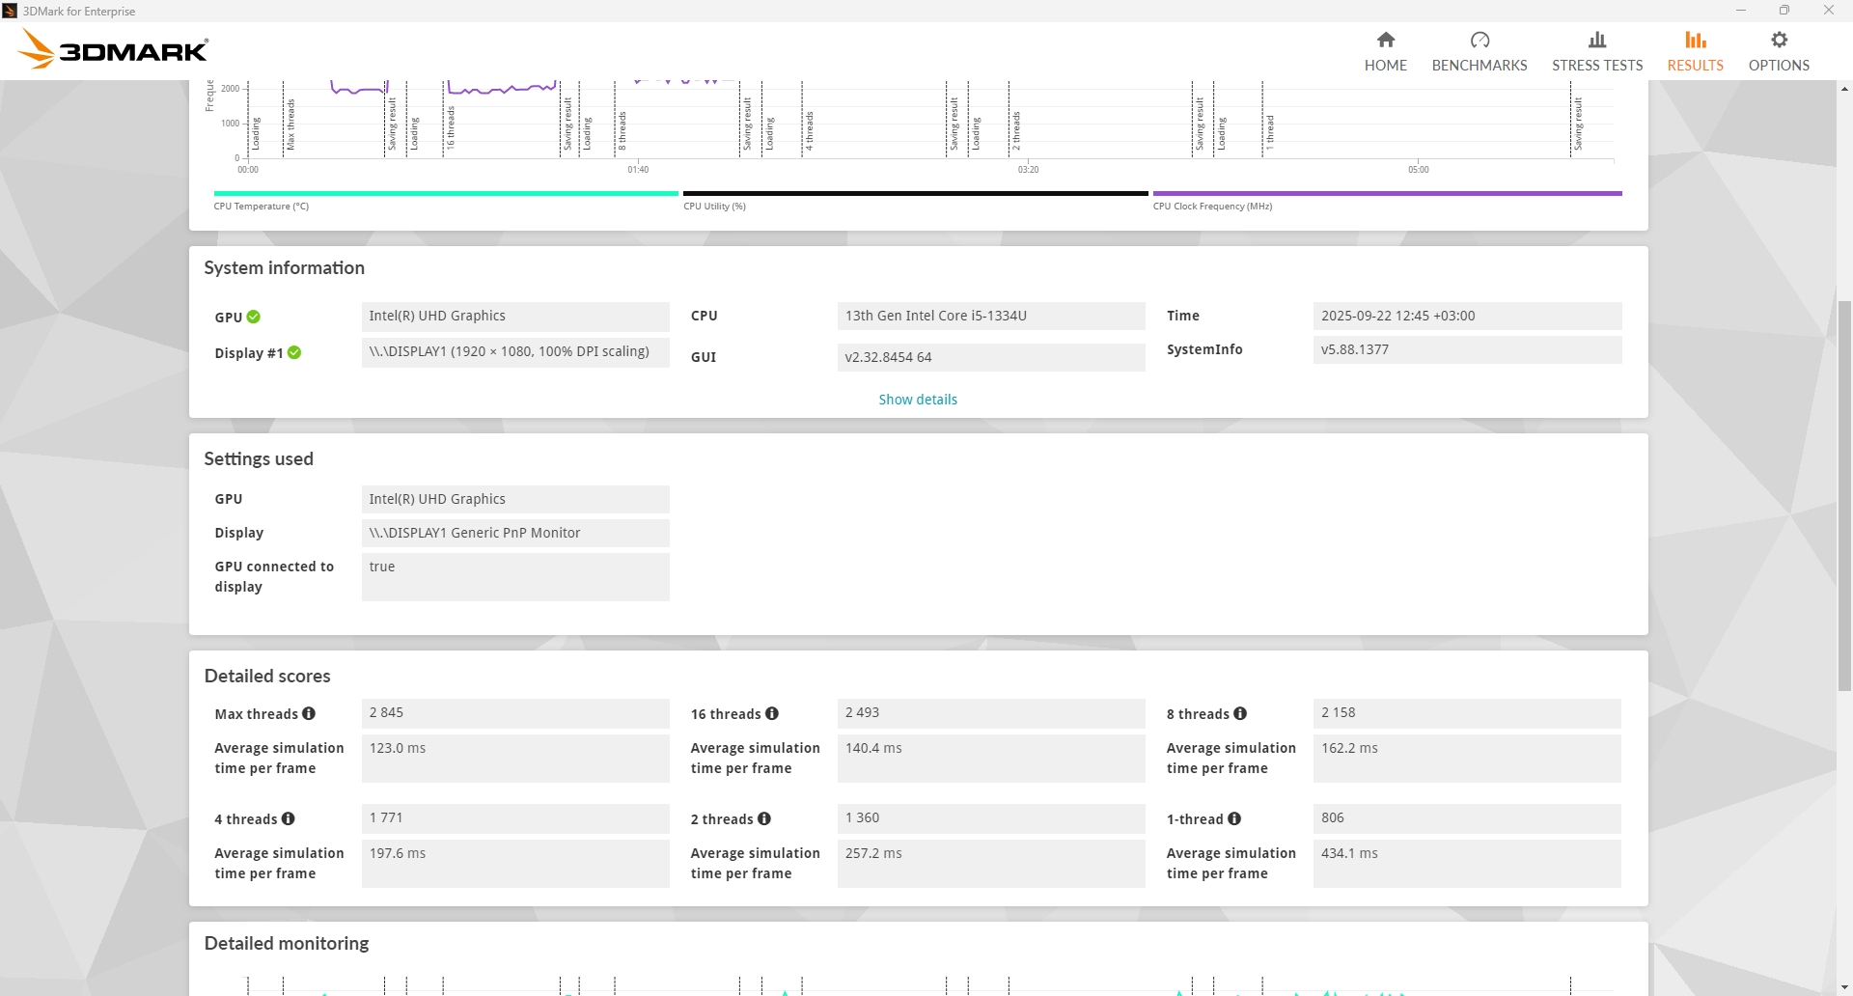Image resolution: width=1853 pixels, height=996 pixels.
Task: Open the info icon next to 2 threads
Action: tap(764, 818)
